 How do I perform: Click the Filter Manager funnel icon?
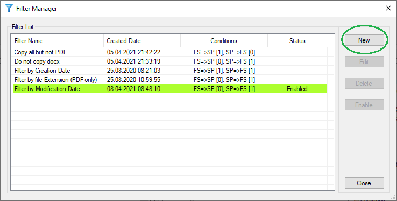(9, 9)
